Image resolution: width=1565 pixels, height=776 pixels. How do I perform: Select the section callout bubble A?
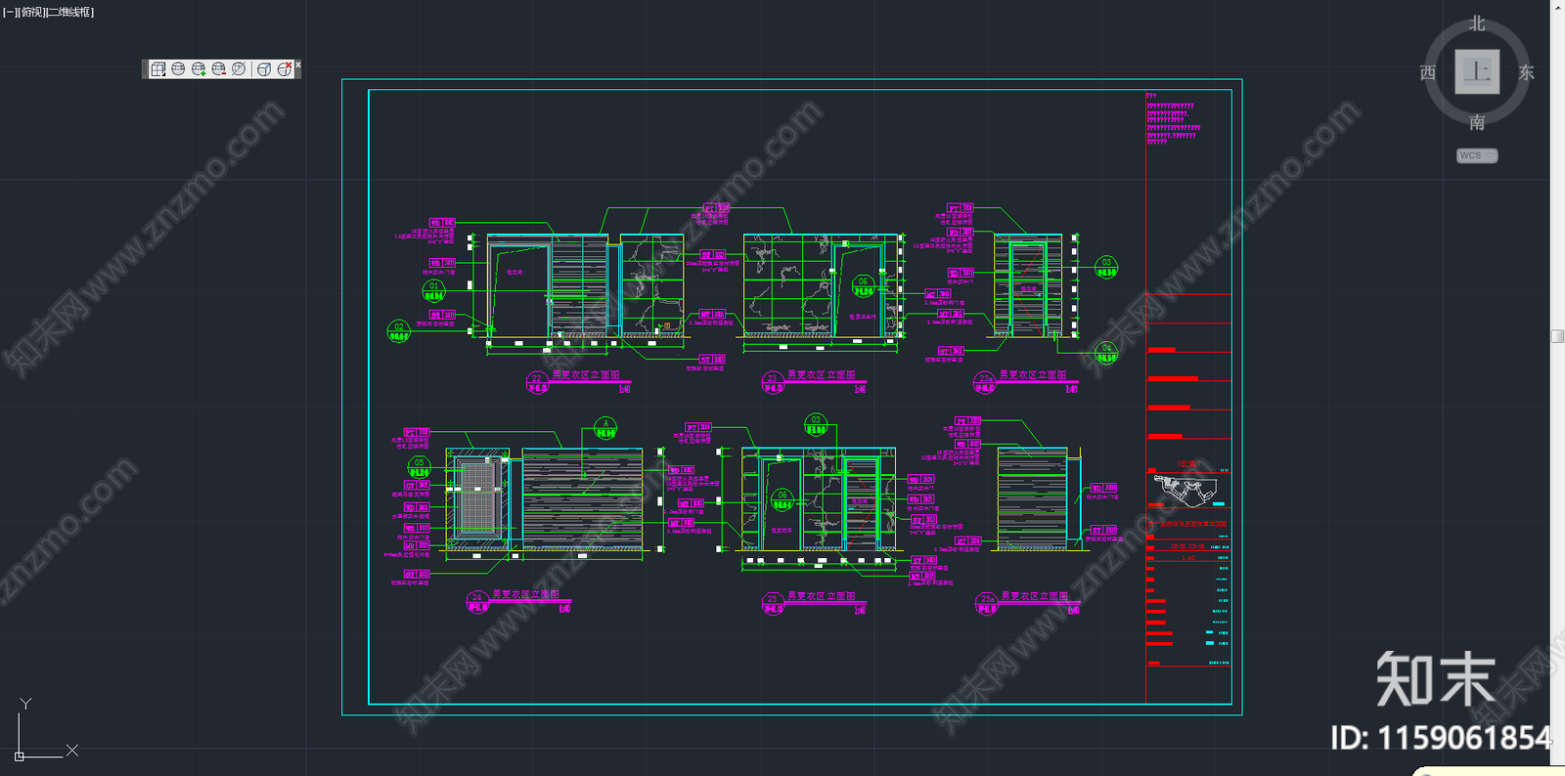coord(605,428)
